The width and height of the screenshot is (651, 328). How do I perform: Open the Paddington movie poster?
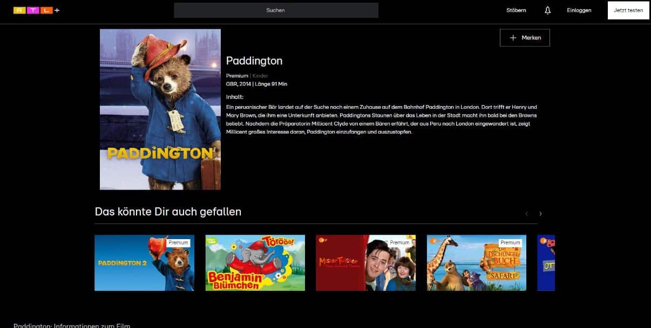point(160,109)
